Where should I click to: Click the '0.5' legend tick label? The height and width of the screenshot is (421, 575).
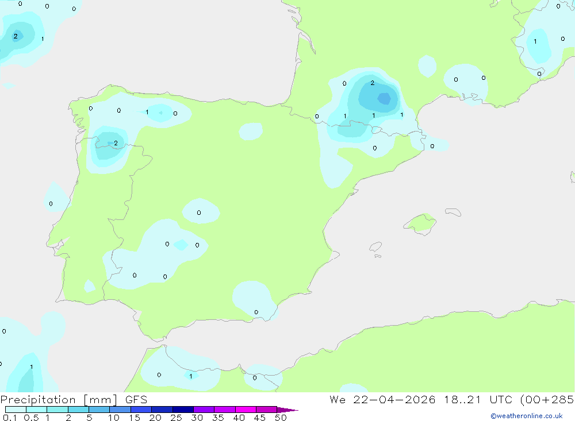click(x=31, y=418)
